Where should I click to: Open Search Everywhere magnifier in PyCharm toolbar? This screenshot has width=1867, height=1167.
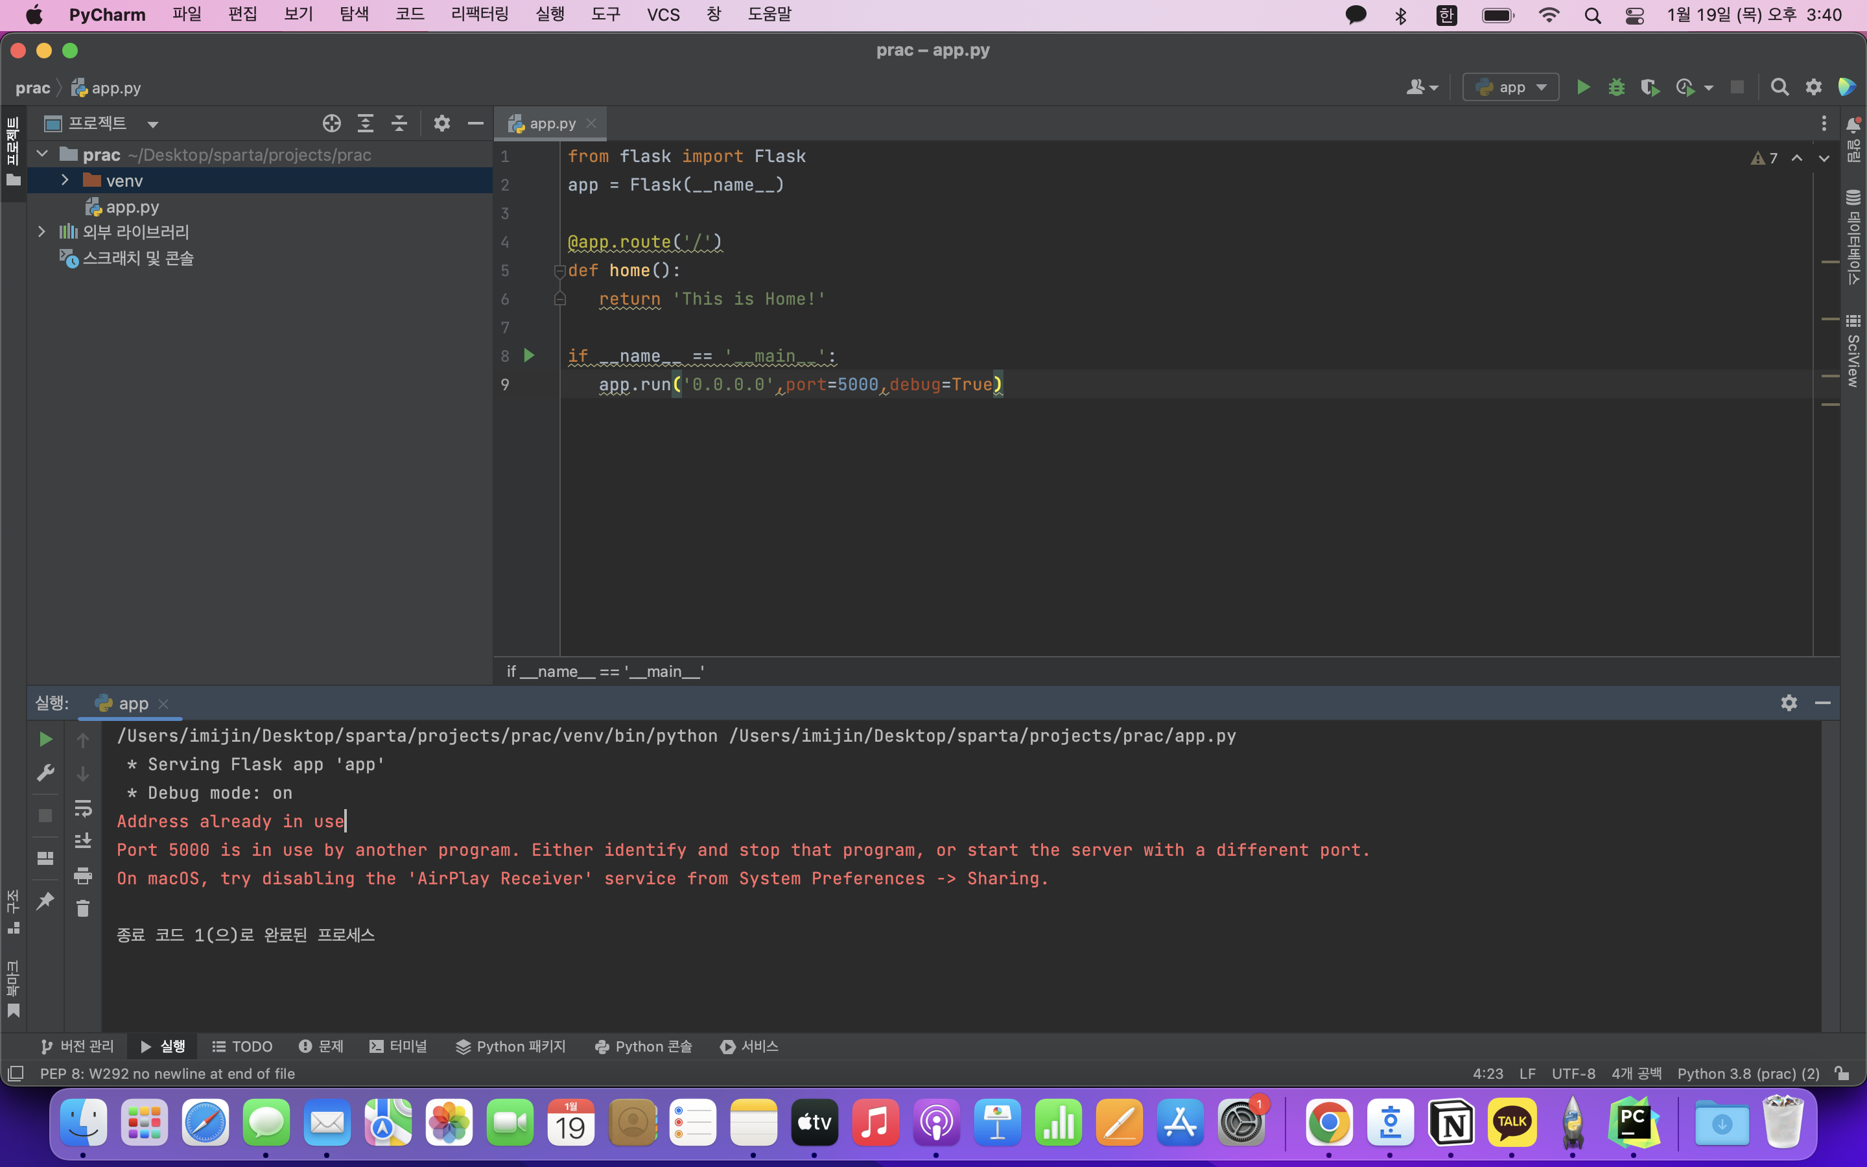click(1780, 88)
